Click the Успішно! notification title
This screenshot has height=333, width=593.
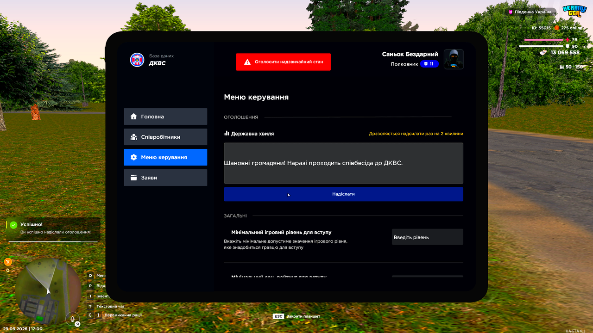(32, 224)
